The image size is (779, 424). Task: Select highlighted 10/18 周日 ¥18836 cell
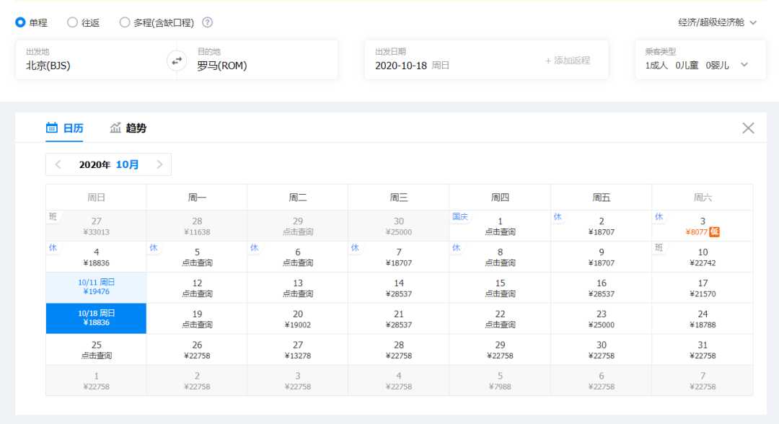pos(97,318)
